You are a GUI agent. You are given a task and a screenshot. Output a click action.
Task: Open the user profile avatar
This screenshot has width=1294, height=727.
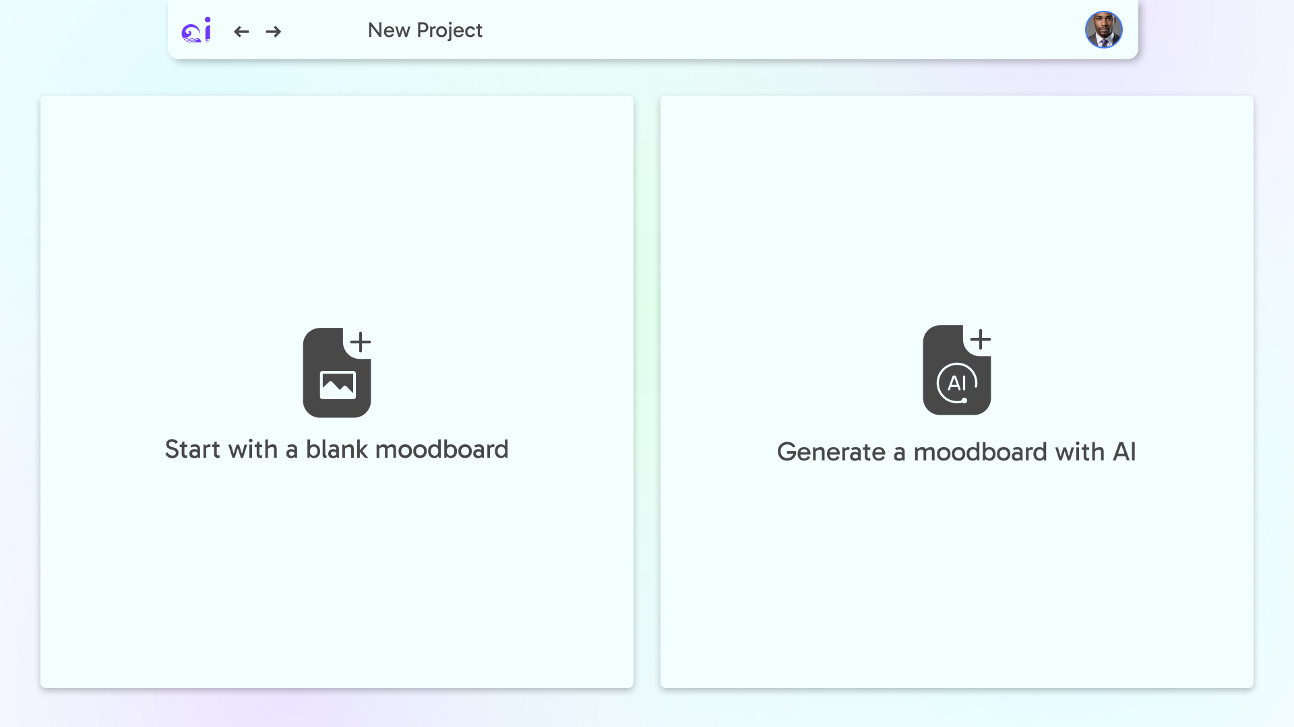(x=1103, y=30)
